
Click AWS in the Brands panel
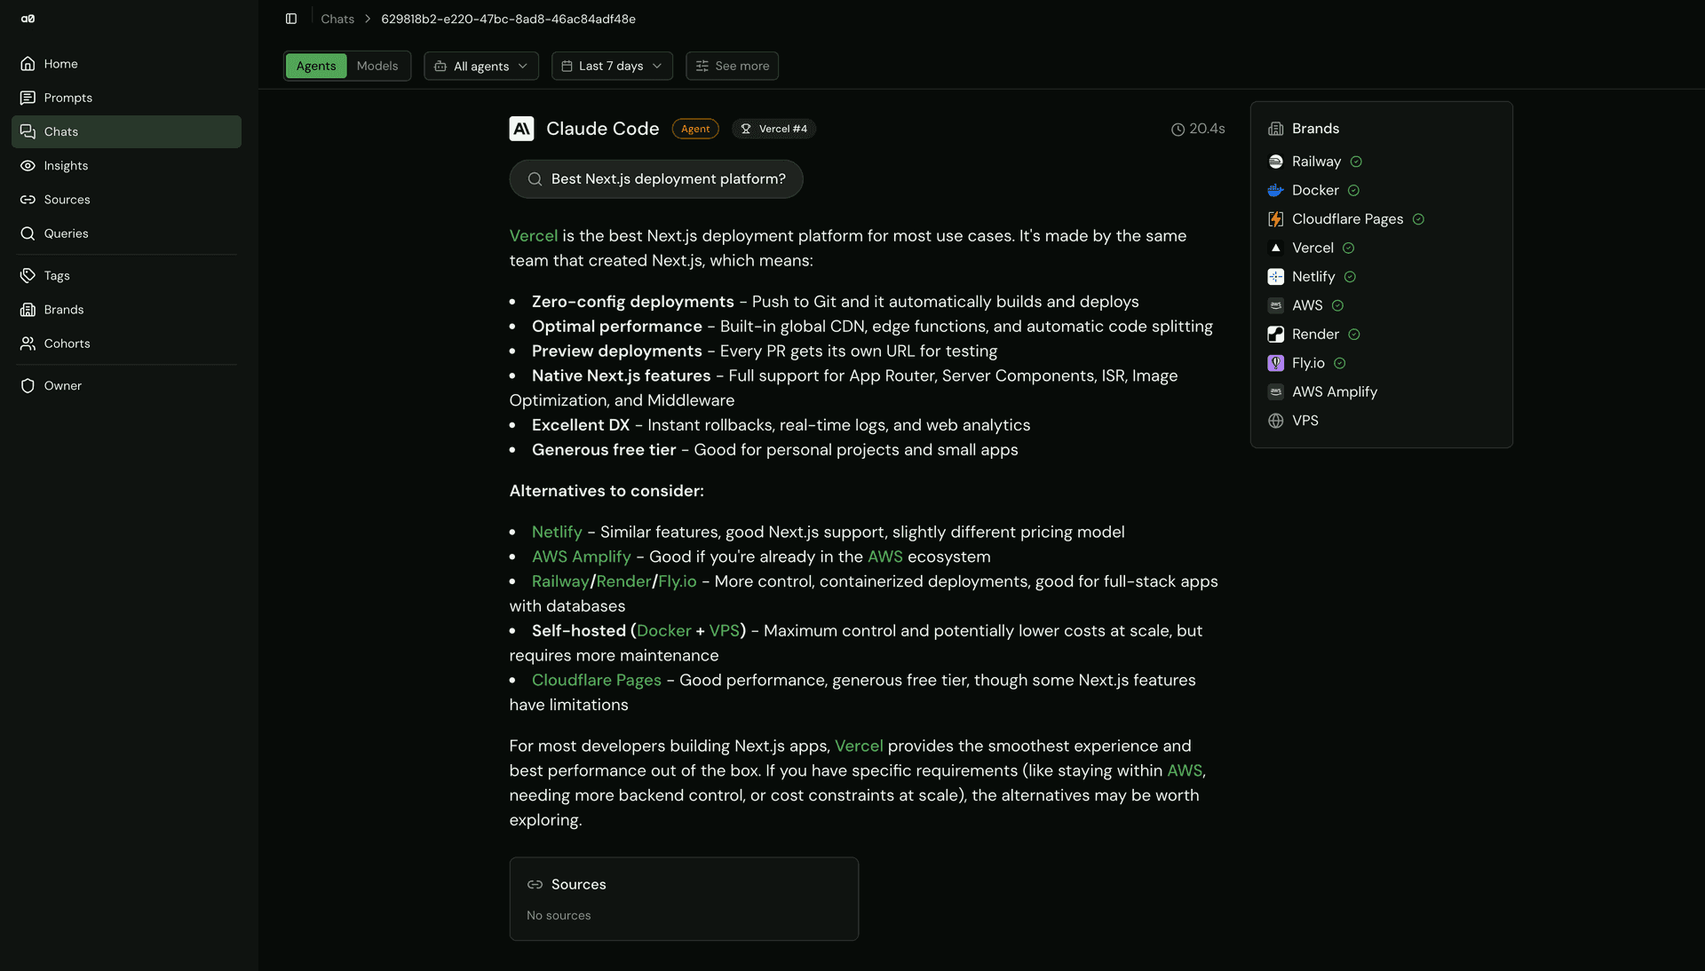pos(1307,305)
